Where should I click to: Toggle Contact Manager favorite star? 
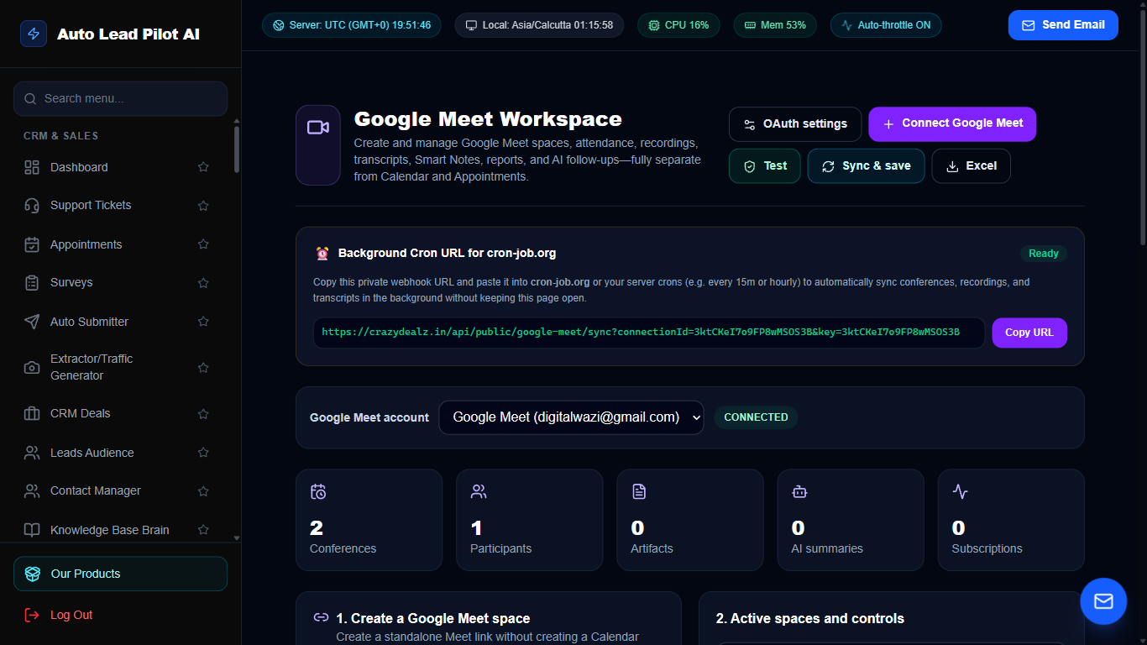[x=203, y=491]
